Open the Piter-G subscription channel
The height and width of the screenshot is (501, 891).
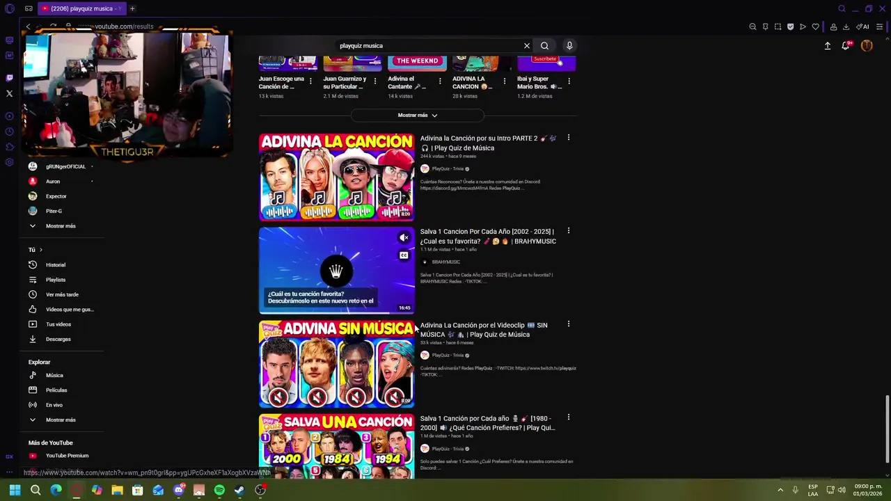pyautogui.click(x=54, y=211)
